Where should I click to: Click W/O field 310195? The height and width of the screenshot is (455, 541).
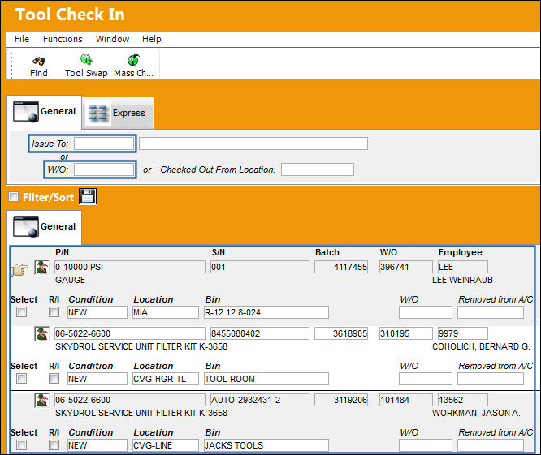click(406, 333)
